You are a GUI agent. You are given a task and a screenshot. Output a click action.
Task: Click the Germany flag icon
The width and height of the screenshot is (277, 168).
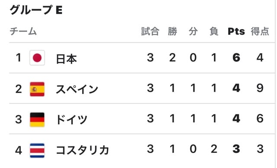(37, 120)
